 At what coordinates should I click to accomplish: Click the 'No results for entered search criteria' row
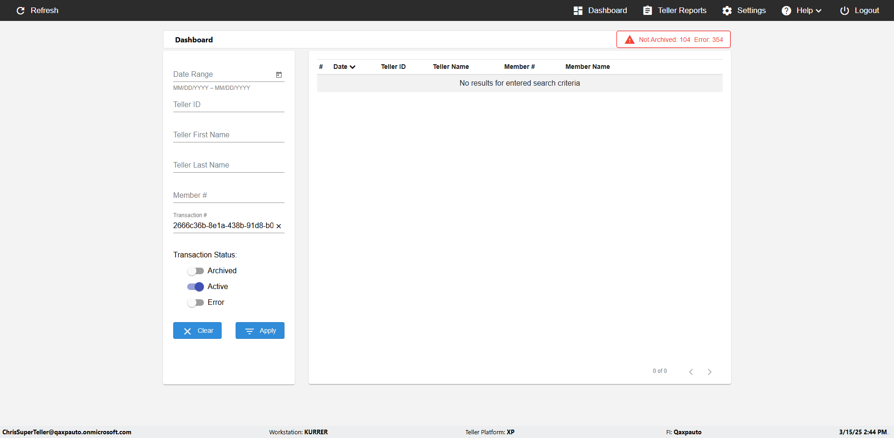click(x=520, y=83)
